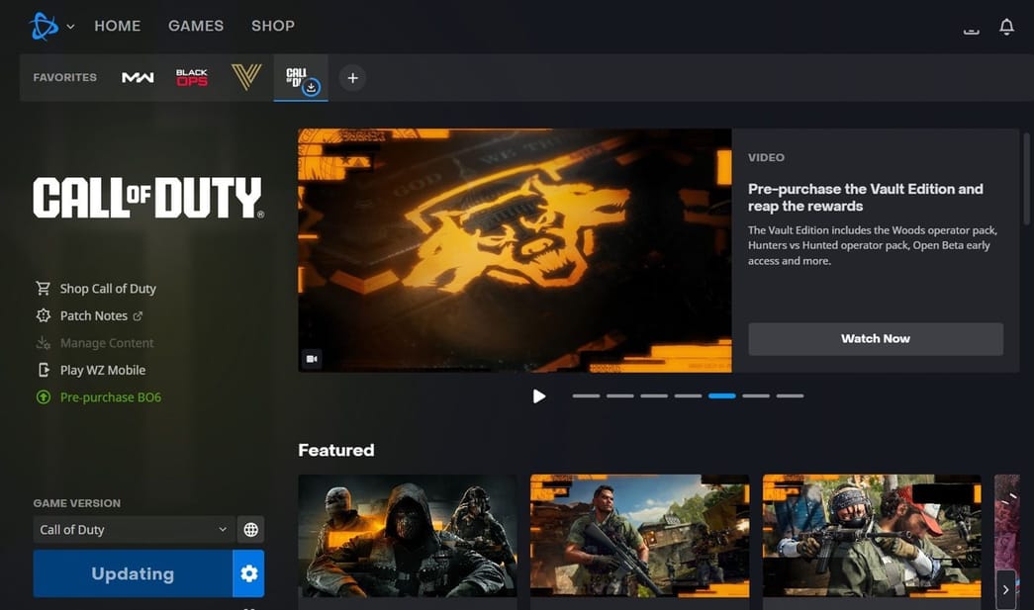Play the hero carousel video
This screenshot has width=1034, height=610.
pyautogui.click(x=539, y=395)
